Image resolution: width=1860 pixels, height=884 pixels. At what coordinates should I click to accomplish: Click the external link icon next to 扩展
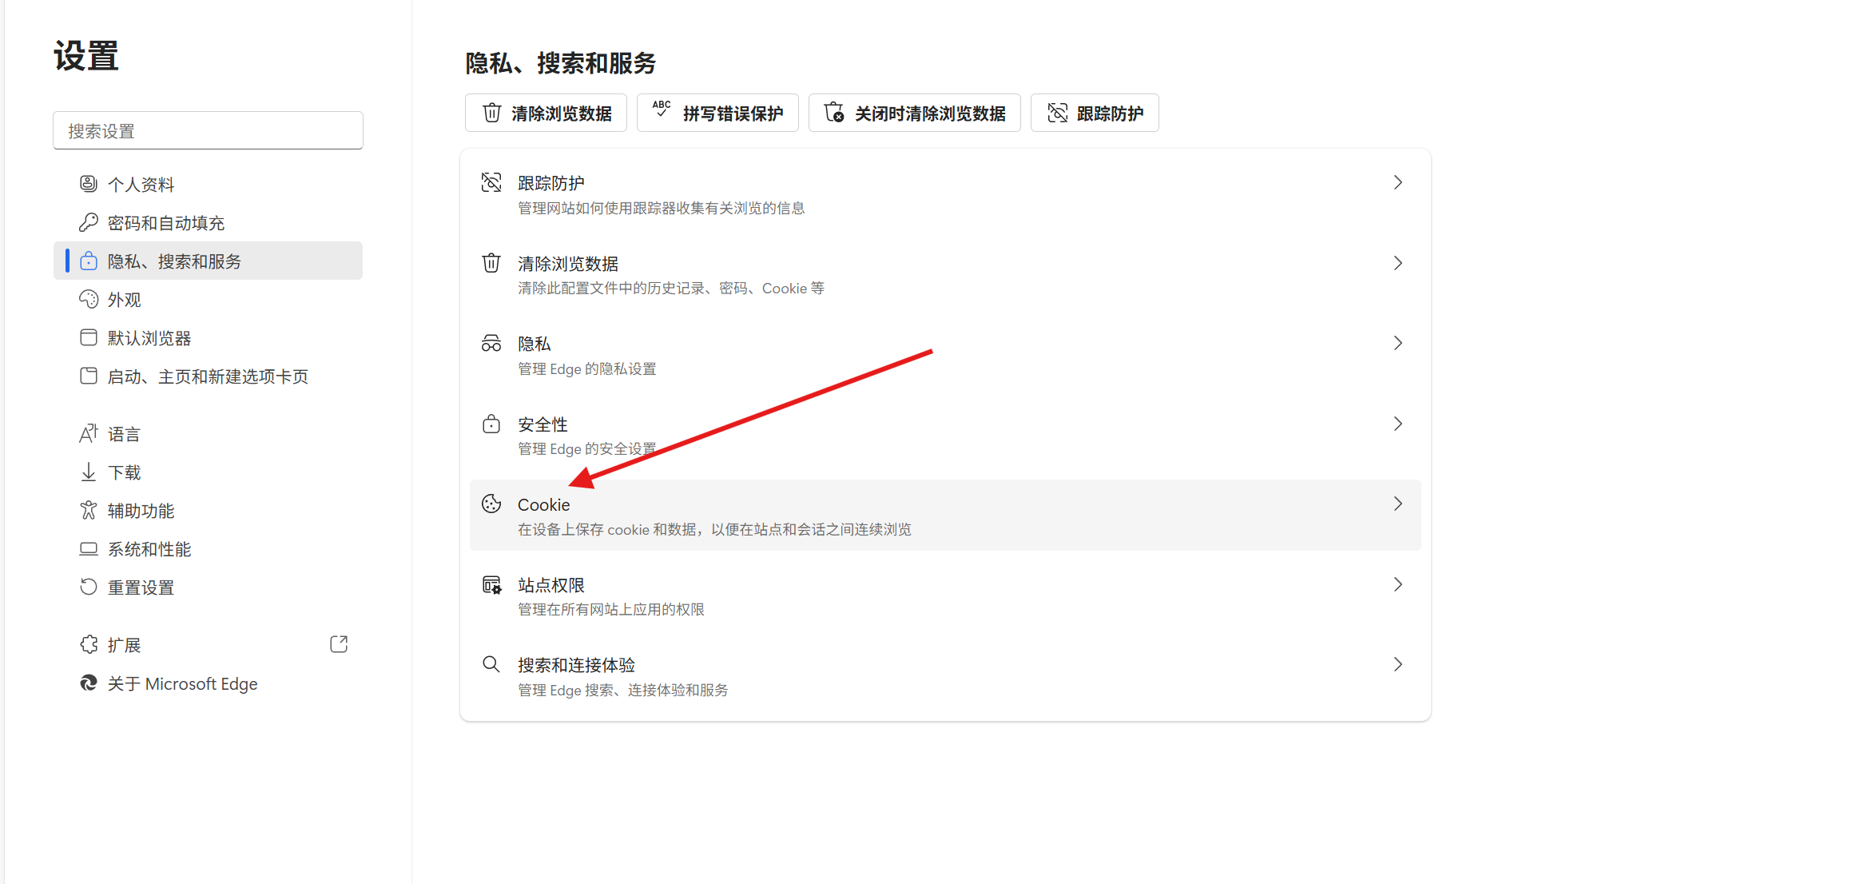tap(339, 644)
